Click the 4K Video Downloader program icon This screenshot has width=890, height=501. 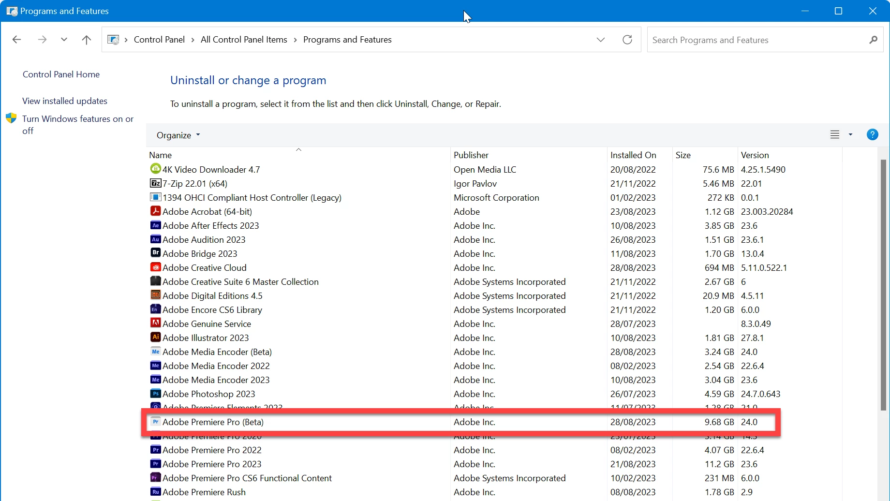pos(155,169)
